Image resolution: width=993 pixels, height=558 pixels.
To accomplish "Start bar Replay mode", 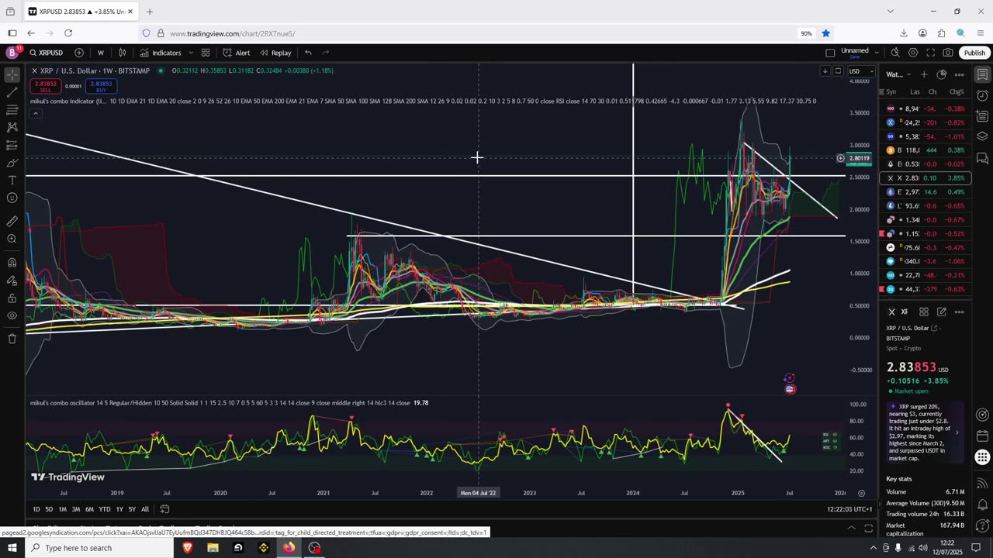I will (275, 53).
